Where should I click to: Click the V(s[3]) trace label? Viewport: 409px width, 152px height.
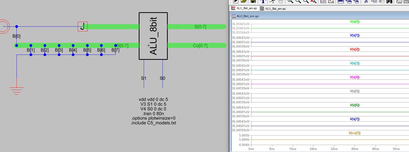(354, 63)
